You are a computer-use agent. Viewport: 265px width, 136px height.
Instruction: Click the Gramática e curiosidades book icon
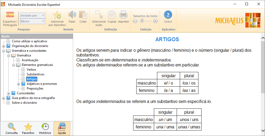8,51
